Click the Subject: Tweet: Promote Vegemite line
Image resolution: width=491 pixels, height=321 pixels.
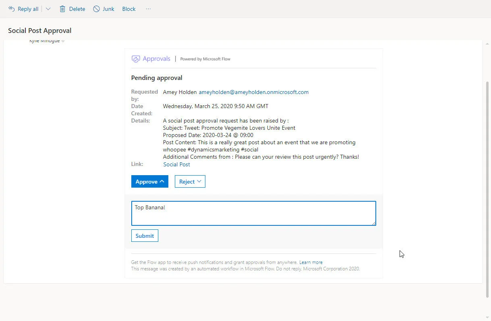(229, 128)
